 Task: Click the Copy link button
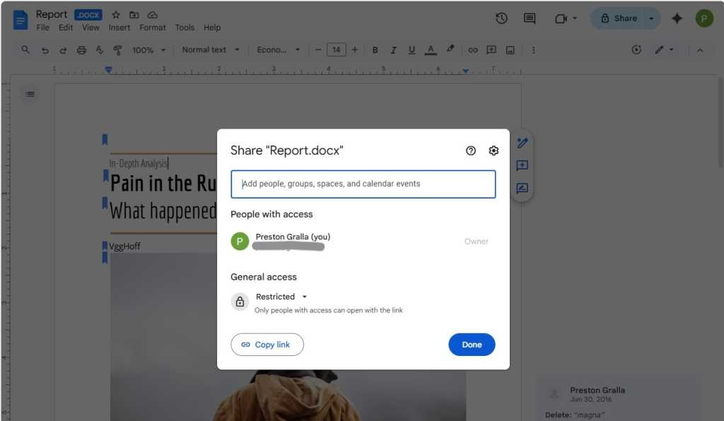[x=267, y=344]
